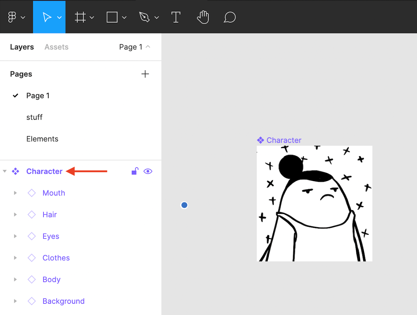This screenshot has height=315, width=417.
Task: Toggle visibility of Character layer
Action: [148, 171]
